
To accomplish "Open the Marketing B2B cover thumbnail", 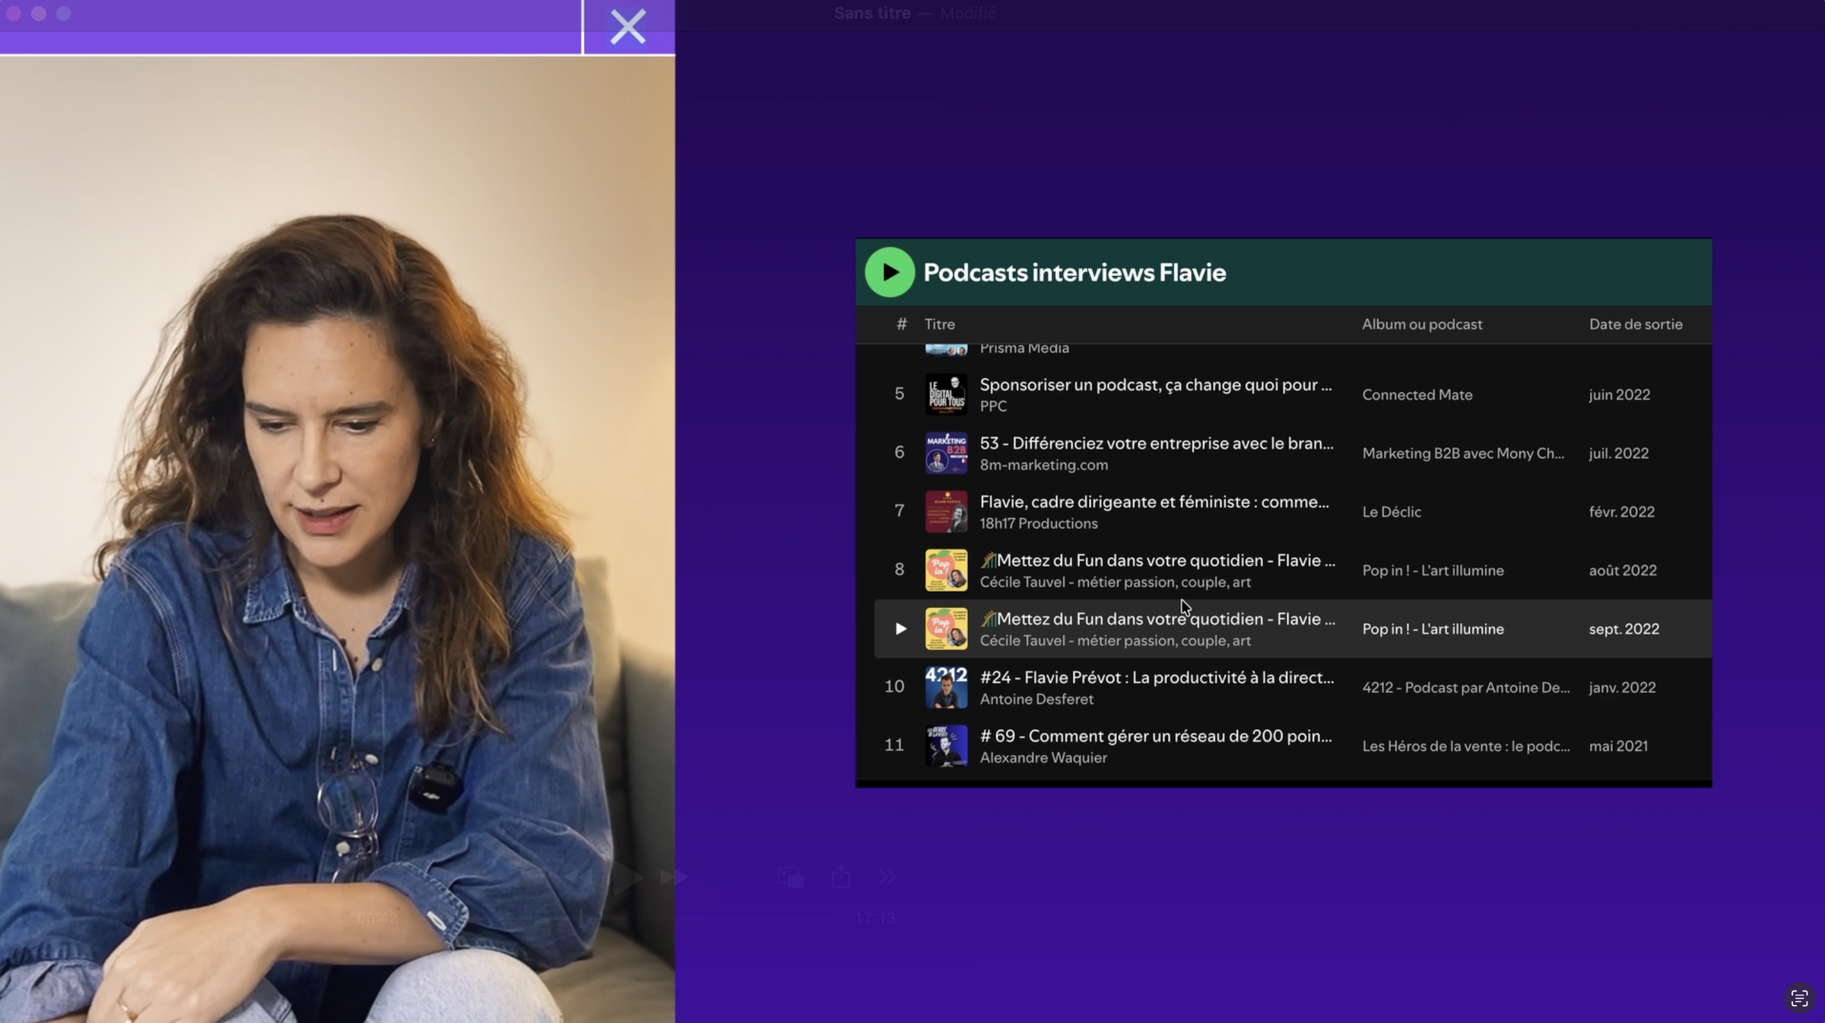I will click(x=946, y=453).
